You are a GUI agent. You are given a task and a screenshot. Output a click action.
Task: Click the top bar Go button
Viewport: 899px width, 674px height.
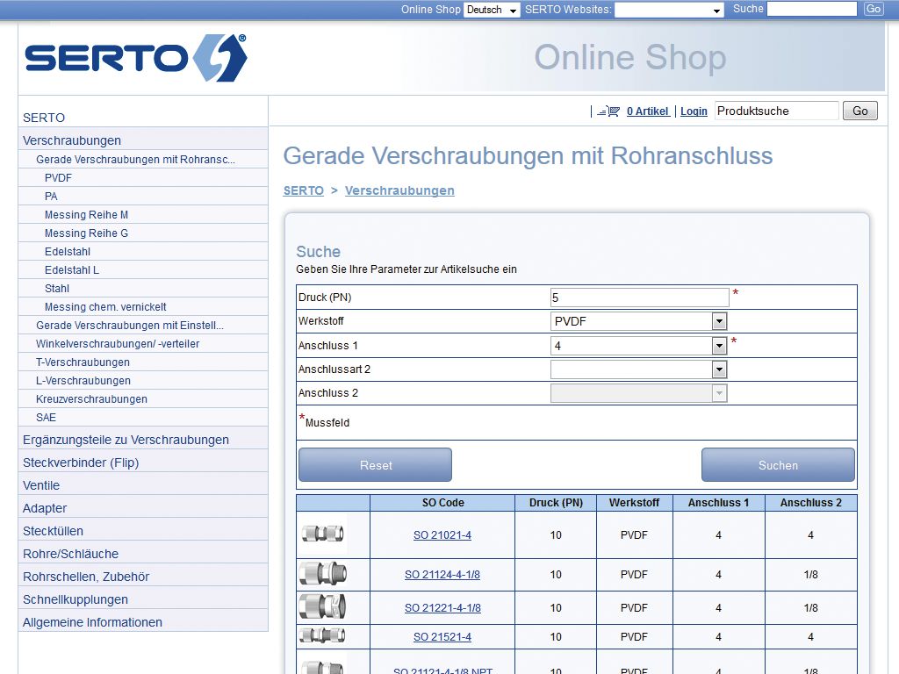pos(874,9)
